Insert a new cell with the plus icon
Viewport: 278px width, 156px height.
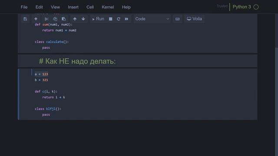[36, 19]
